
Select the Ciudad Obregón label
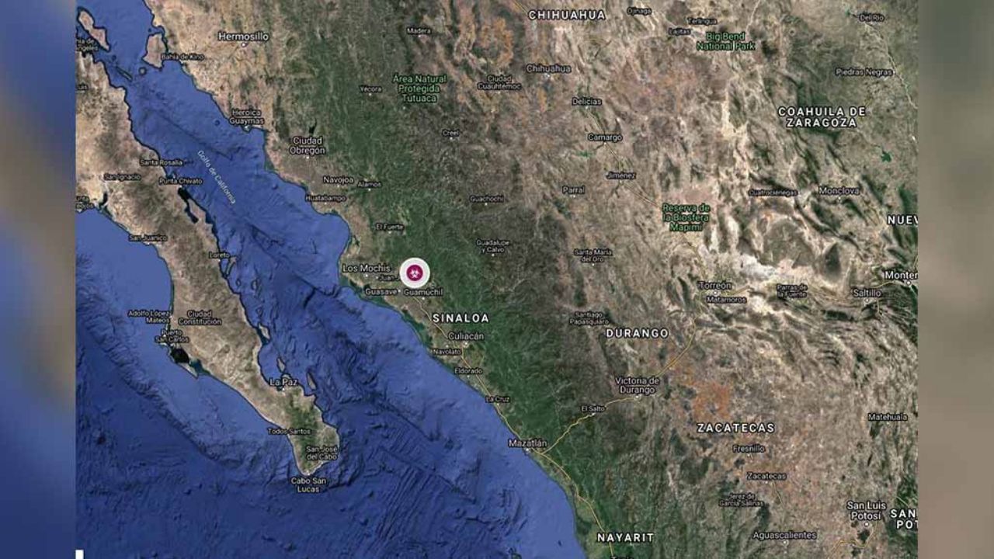tap(308, 146)
